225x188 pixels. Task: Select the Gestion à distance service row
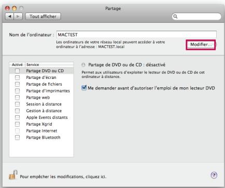[x=41, y=111]
